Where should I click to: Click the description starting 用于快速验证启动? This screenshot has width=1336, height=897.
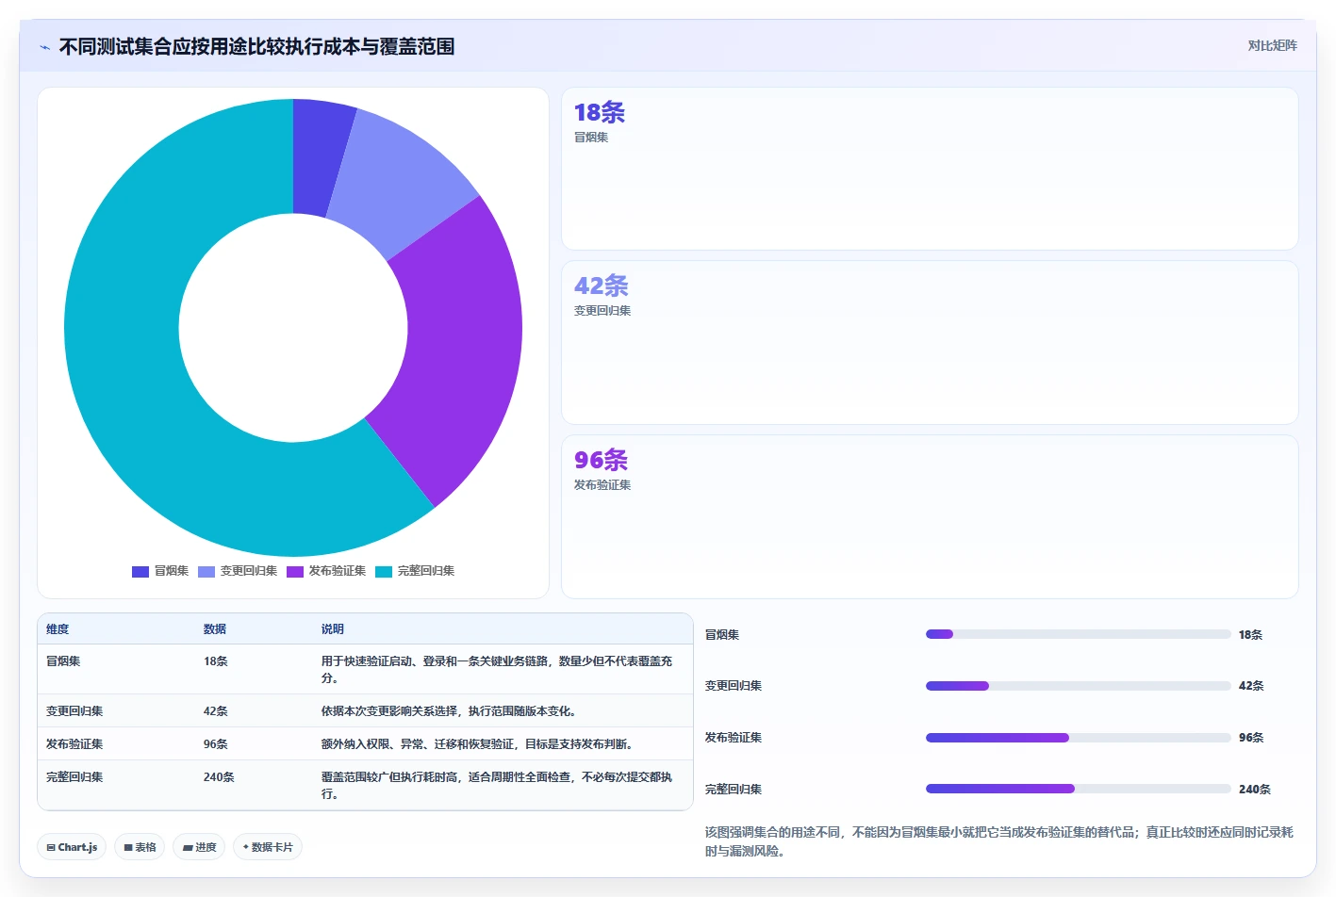point(497,670)
